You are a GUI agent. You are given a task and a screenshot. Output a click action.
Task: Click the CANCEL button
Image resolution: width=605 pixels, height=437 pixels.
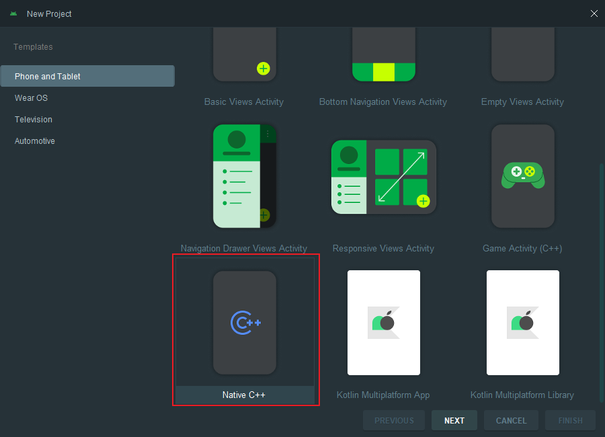tap(511, 420)
